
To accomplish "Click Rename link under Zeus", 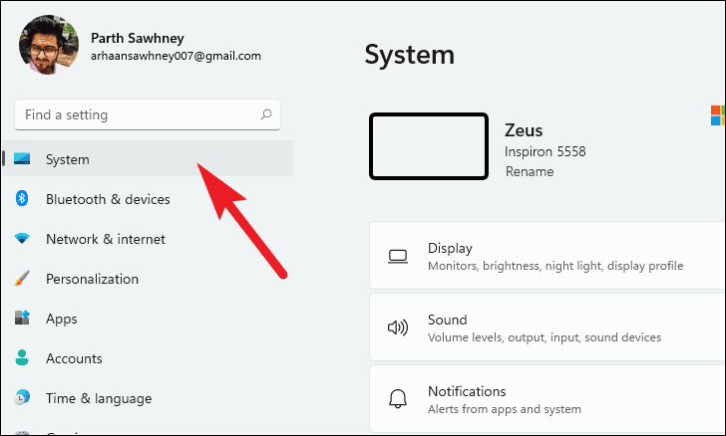I will tap(530, 171).
